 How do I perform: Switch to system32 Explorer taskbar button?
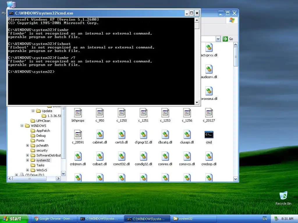click(x=194, y=219)
